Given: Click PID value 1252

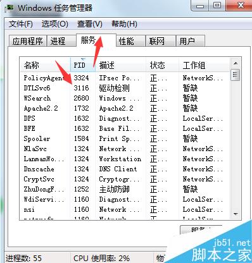Looking at the screenshot, I should tap(81, 189).
